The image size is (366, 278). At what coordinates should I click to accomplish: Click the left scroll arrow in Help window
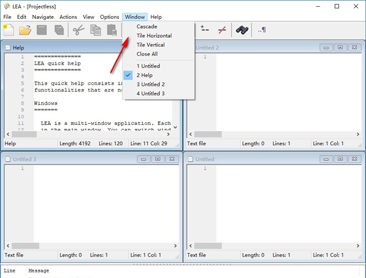[x=8, y=134]
